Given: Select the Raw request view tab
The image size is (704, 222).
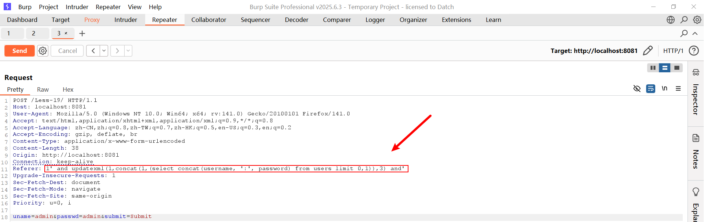Looking at the screenshot, I should [x=43, y=89].
